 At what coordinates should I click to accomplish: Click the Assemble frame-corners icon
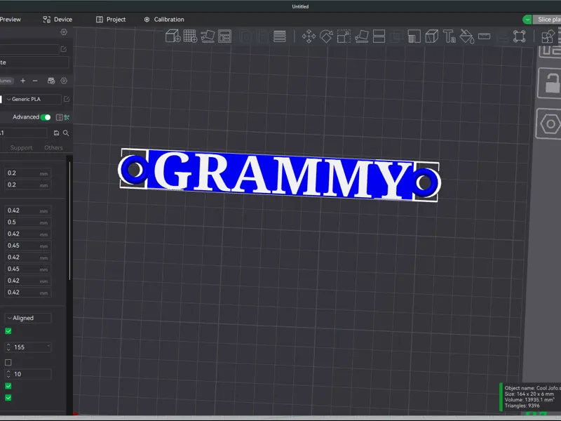(x=519, y=36)
